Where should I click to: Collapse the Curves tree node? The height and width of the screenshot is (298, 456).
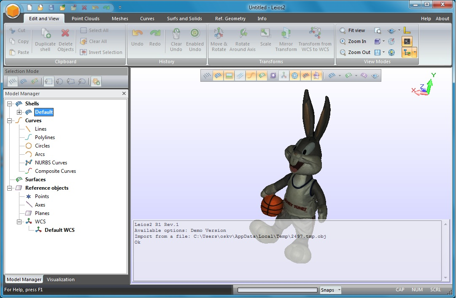pyautogui.click(x=10, y=121)
